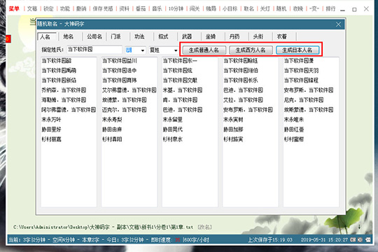Switch to the 招式 tab

click(163, 36)
